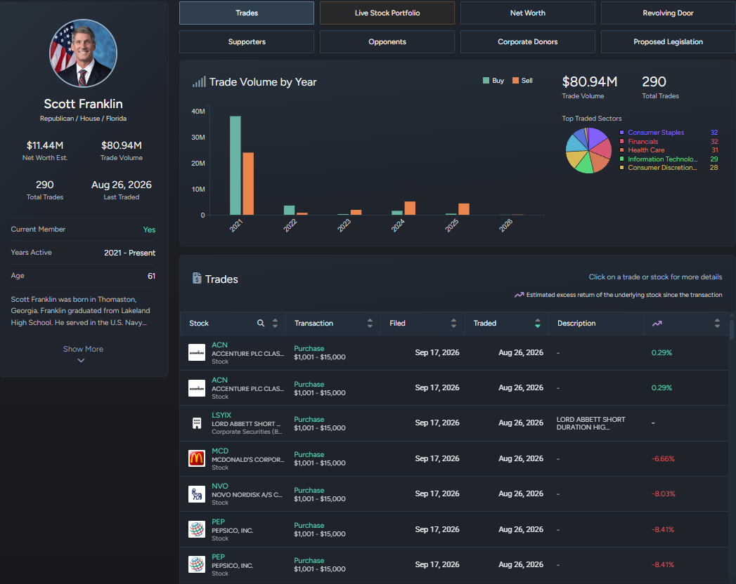
Task: Click Aug 26, 2026 Last Traded value
Action: pos(121,185)
